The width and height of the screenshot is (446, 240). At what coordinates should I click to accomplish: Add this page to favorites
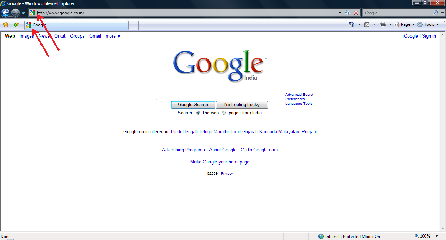(x=16, y=25)
